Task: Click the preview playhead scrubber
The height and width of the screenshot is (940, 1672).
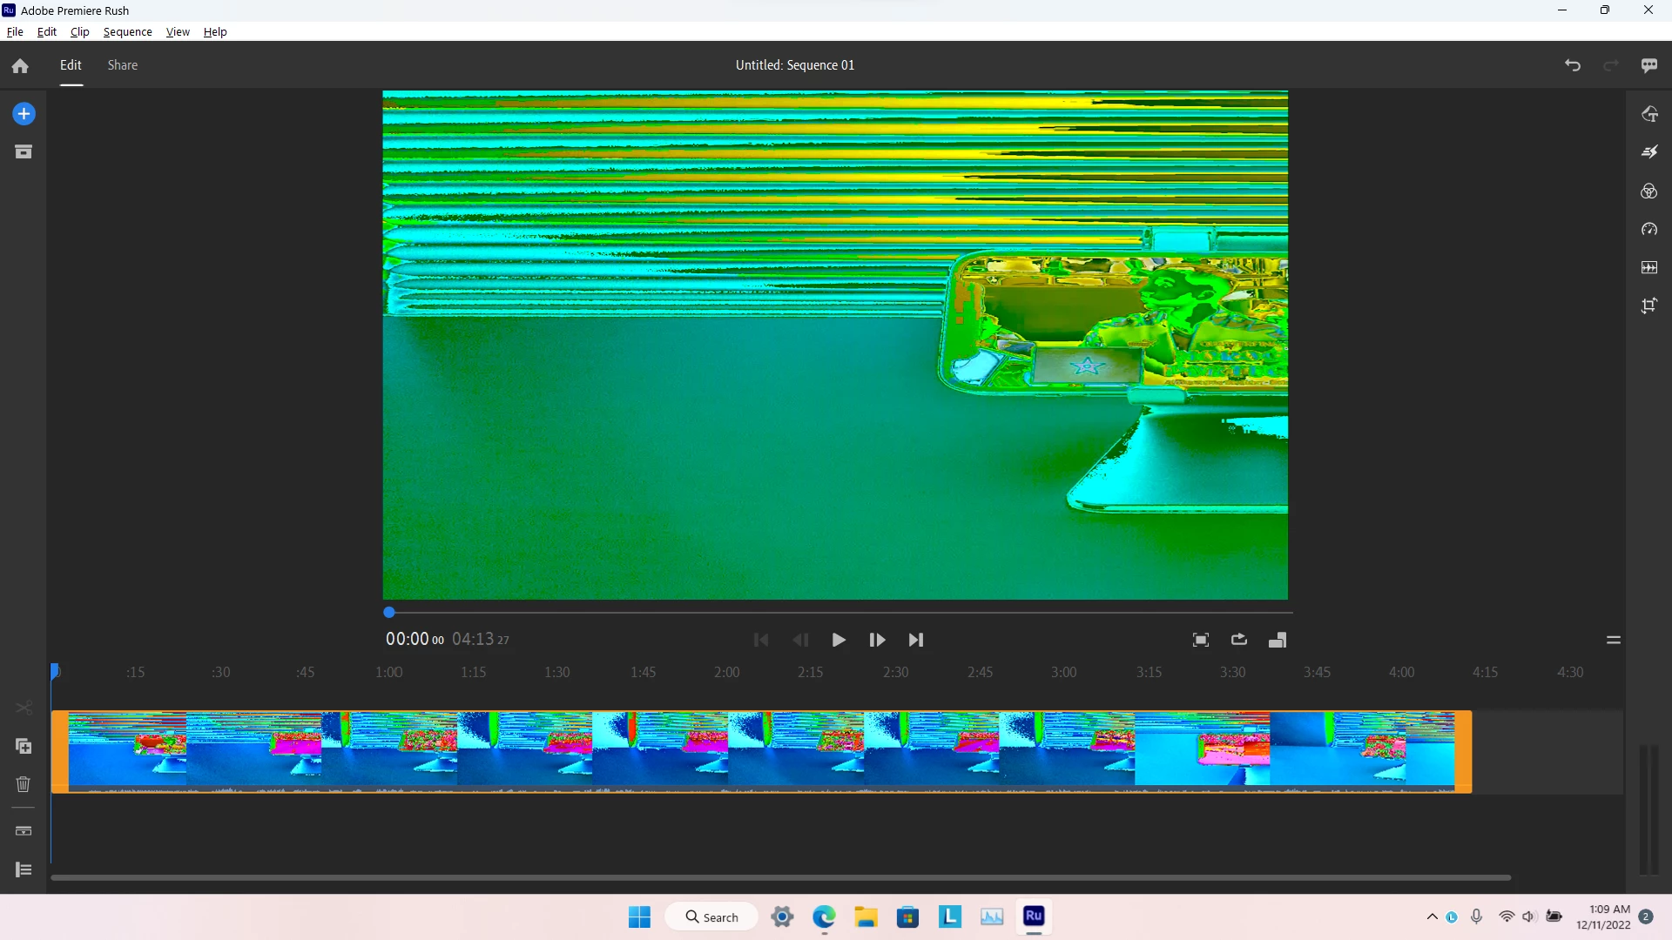Action: pyautogui.click(x=389, y=613)
